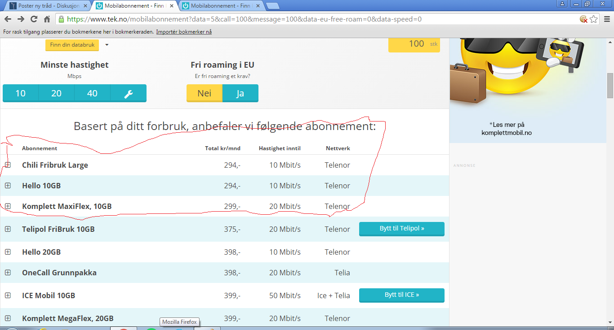Screen dimensions: 614x330
Task: Click the blocked cookie icon in address bar
Action: [583, 19]
